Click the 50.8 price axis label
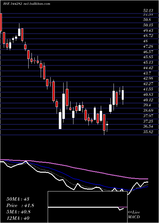159x223 pixels. (147, 20)
